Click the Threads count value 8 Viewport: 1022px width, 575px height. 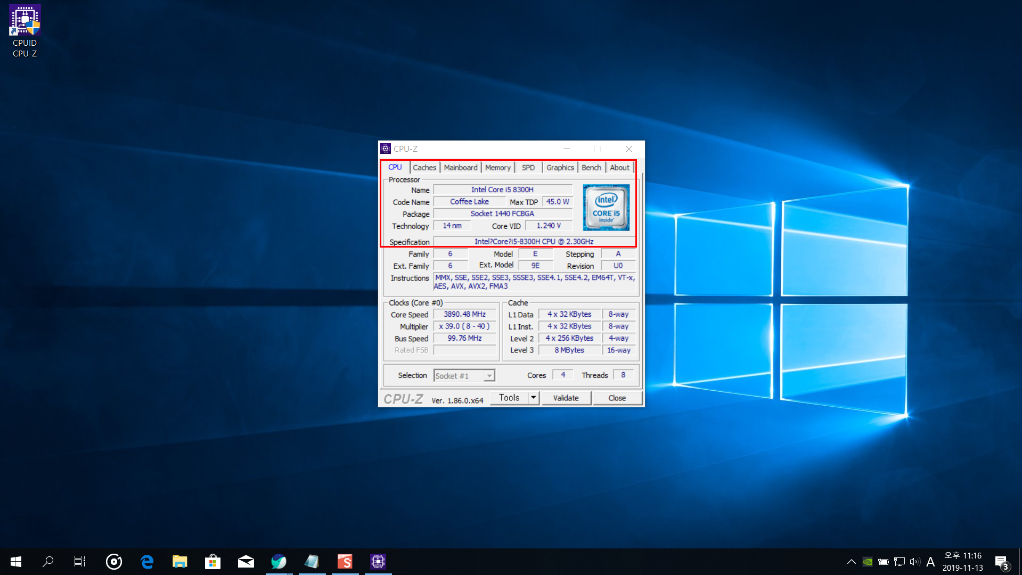pos(623,375)
